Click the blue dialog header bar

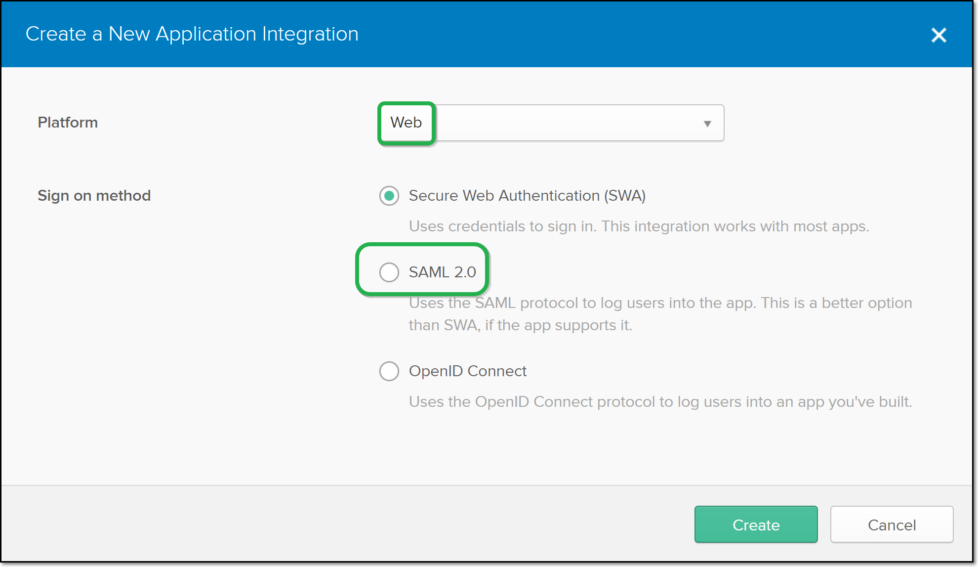tap(642, 34)
